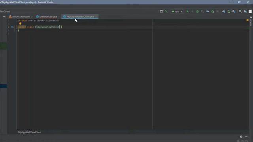The image size is (253, 142).
Task: Open the folder icon next to search
Action: [245, 11]
